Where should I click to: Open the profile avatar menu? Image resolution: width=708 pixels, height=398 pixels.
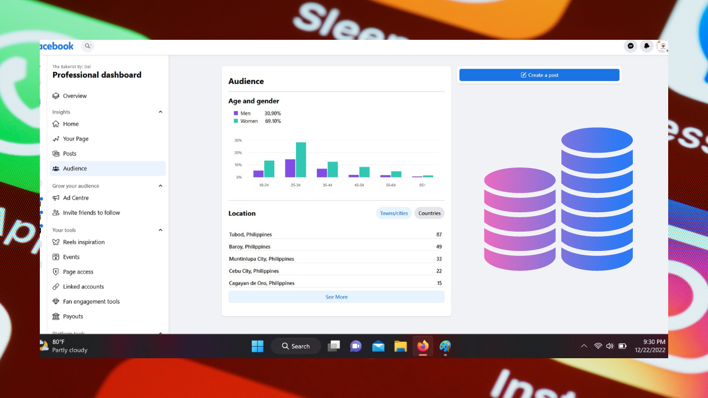point(662,46)
